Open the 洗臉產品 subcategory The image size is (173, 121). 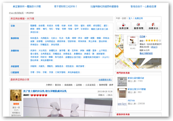pos(44,38)
